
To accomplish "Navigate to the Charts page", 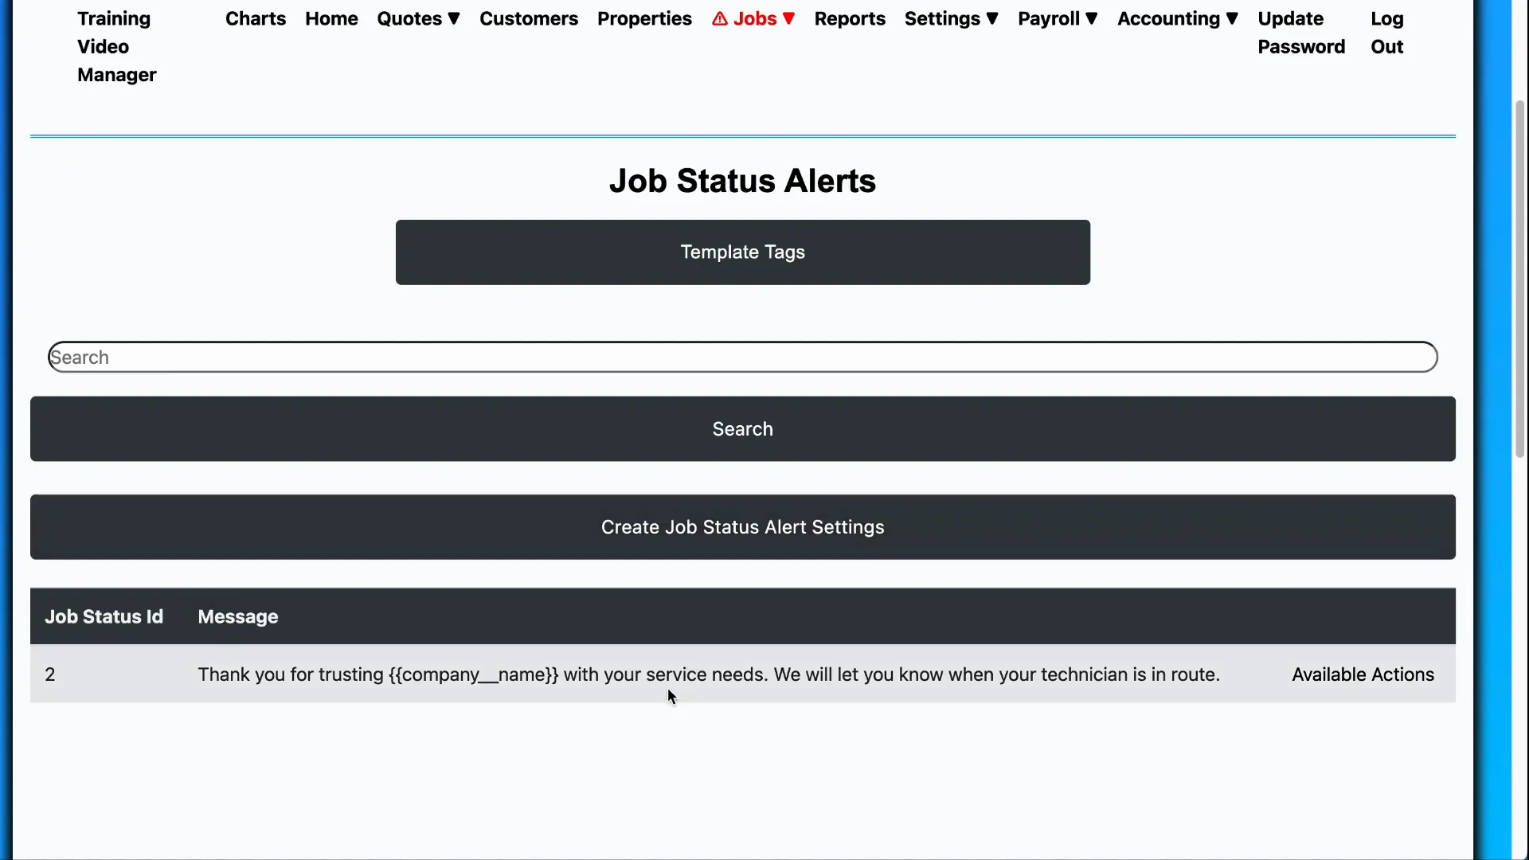I will tap(255, 18).
